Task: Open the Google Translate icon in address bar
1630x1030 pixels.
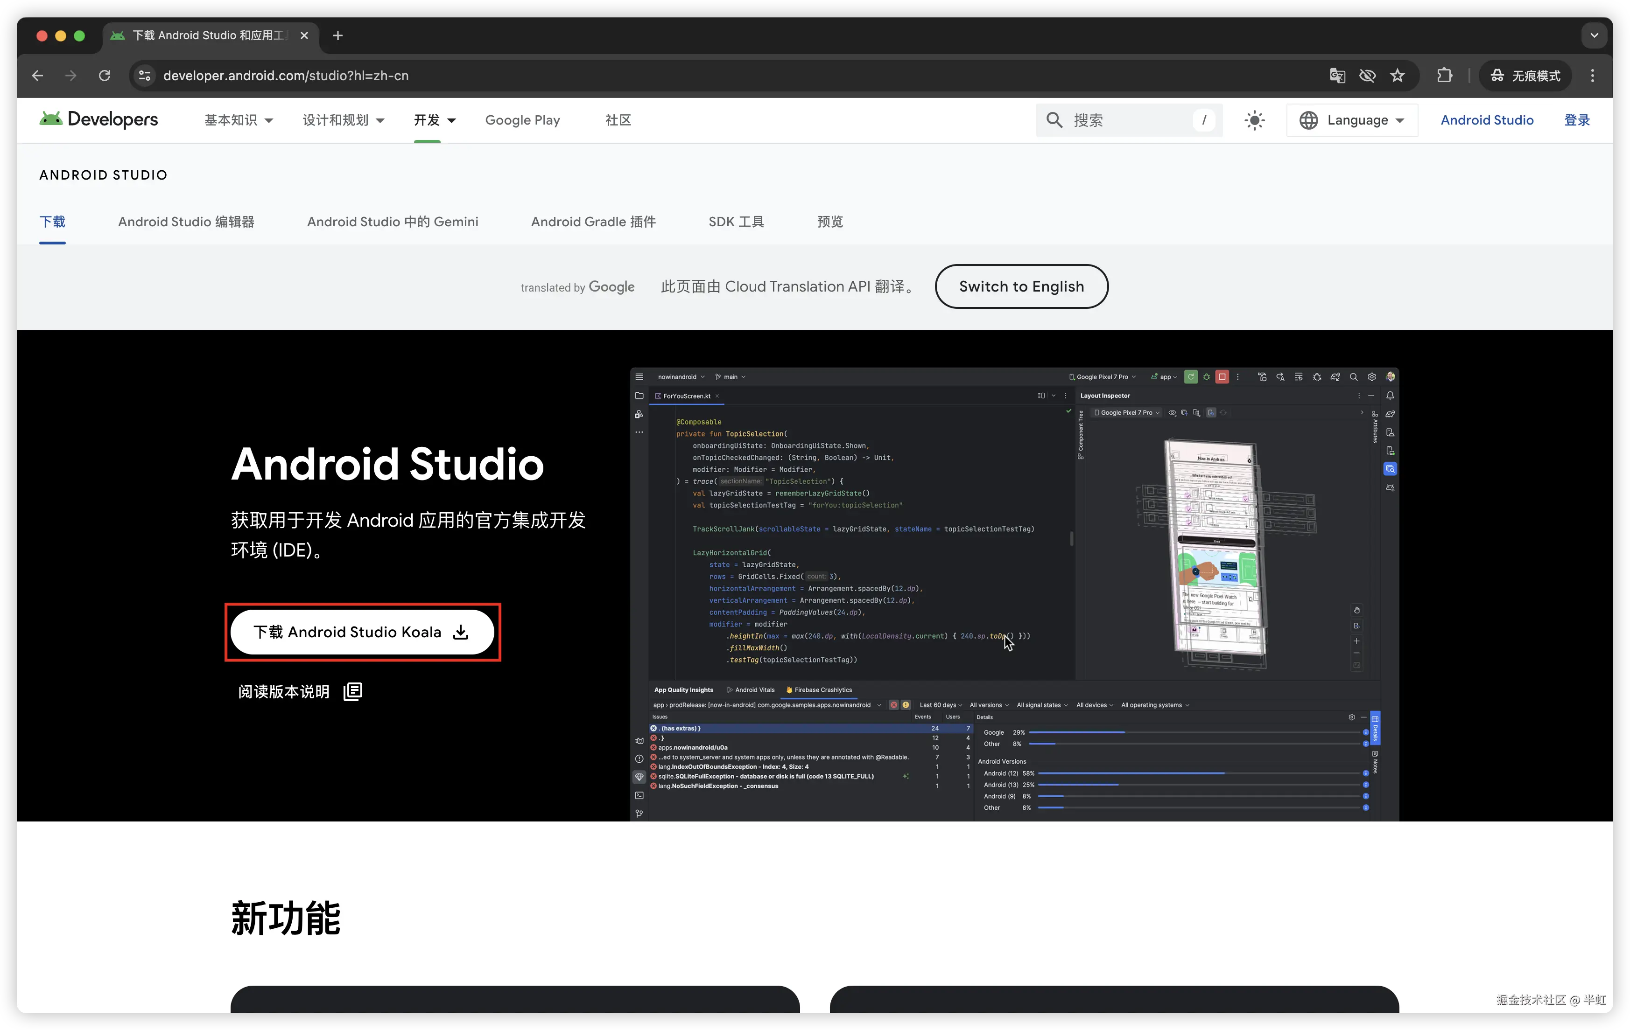Action: [1337, 76]
